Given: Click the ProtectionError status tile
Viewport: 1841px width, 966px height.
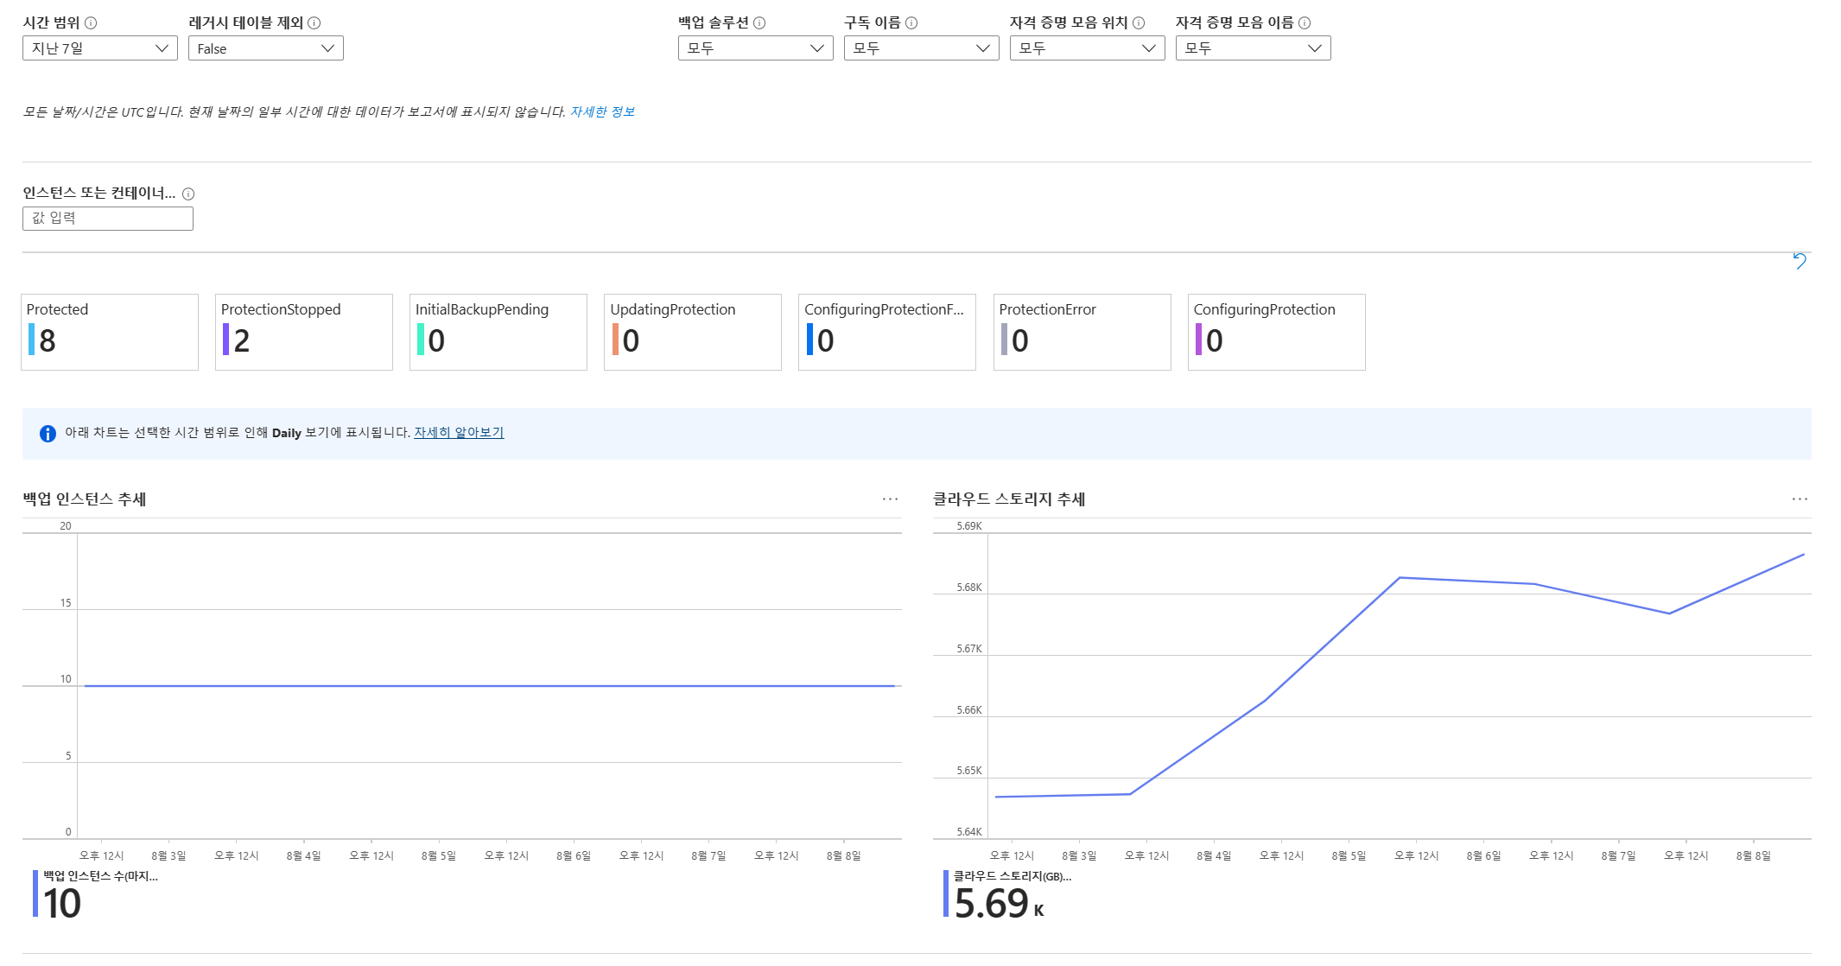Looking at the screenshot, I should tap(1082, 333).
